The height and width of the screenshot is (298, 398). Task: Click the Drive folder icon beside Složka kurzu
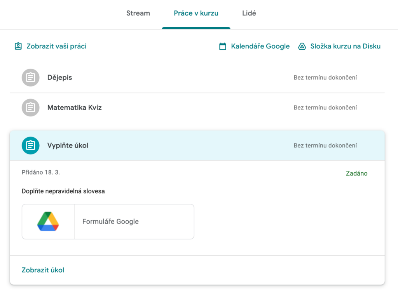[302, 47]
